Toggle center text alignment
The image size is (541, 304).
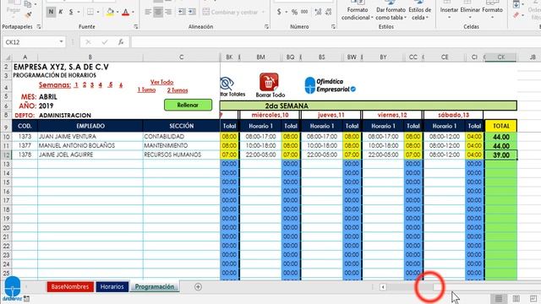coord(158,12)
